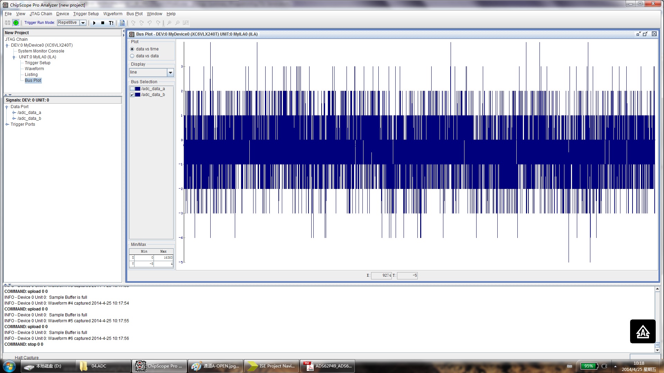Expand the left project panel arrow
The image size is (664, 373).
click(x=123, y=35)
